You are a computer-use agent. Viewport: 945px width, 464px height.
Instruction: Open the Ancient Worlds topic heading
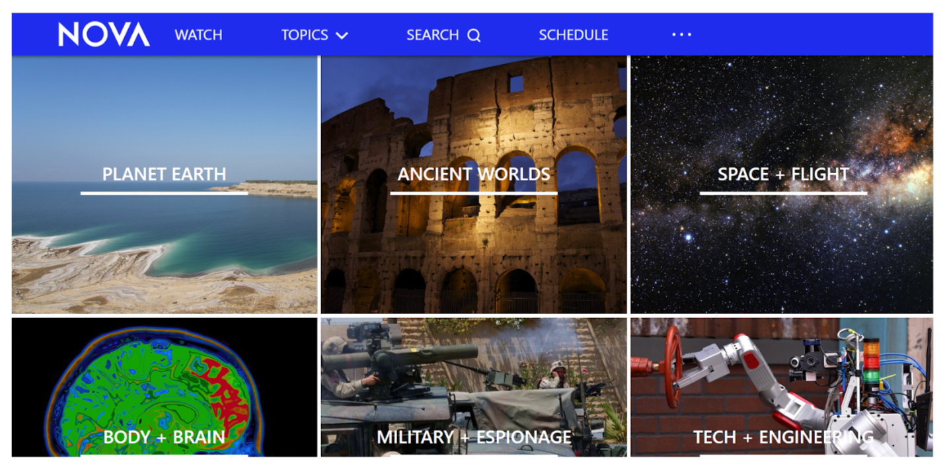click(473, 174)
